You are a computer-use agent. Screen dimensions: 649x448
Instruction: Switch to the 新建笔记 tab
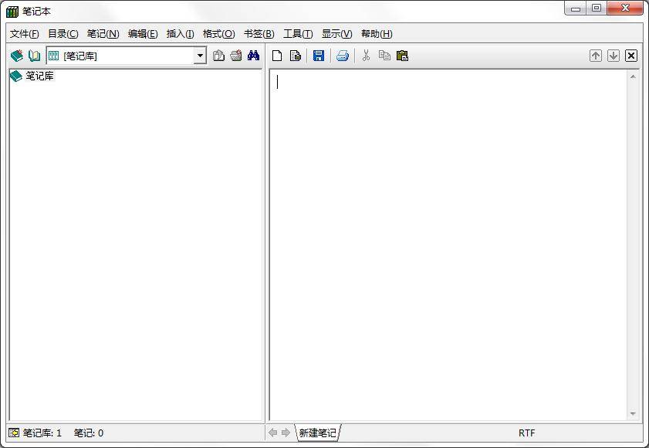[317, 433]
